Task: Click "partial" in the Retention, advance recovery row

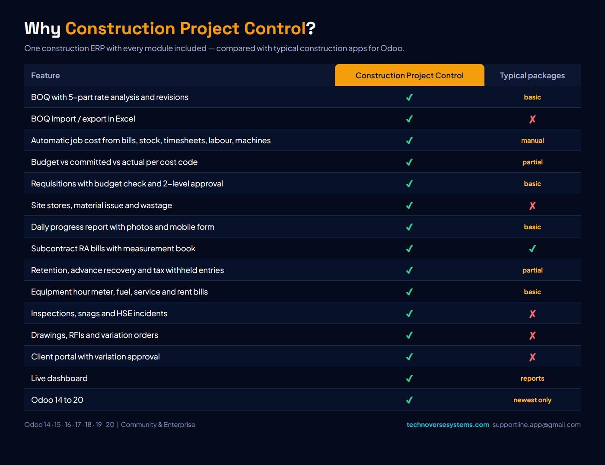Action: pyautogui.click(x=532, y=270)
